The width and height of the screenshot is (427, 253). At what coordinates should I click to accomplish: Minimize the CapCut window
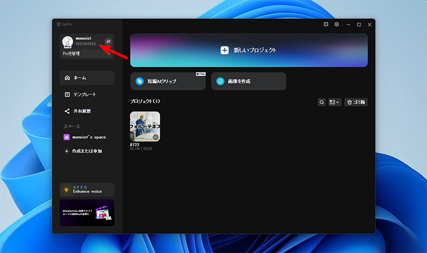point(349,25)
